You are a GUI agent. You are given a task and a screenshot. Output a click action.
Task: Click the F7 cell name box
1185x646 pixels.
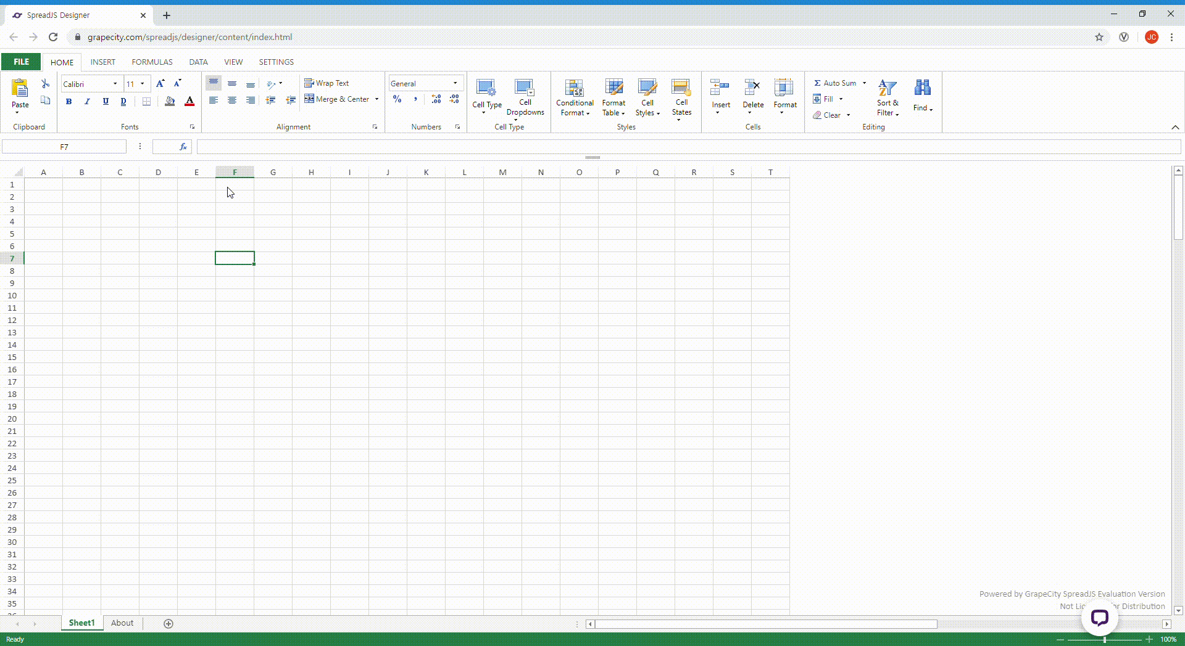[64, 147]
